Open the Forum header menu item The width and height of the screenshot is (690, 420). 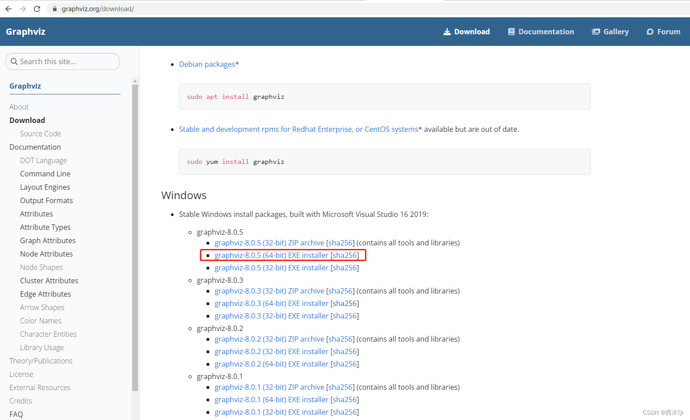pyautogui.click(x=663, y=32)
